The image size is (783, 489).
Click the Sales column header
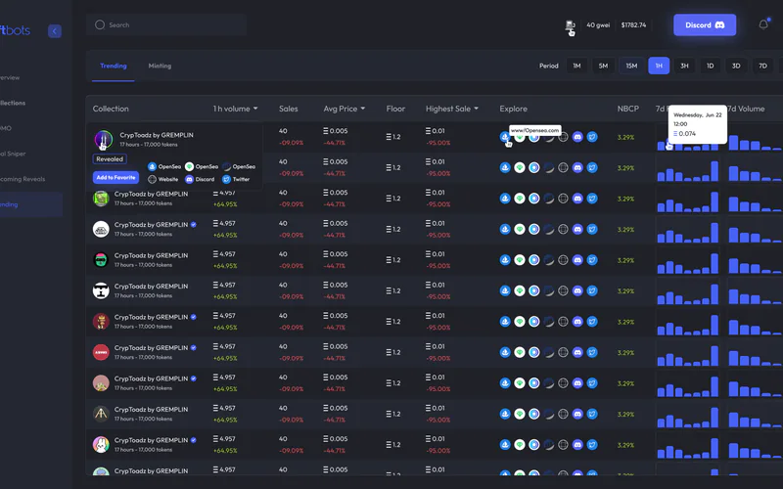[x=288, y=109]
